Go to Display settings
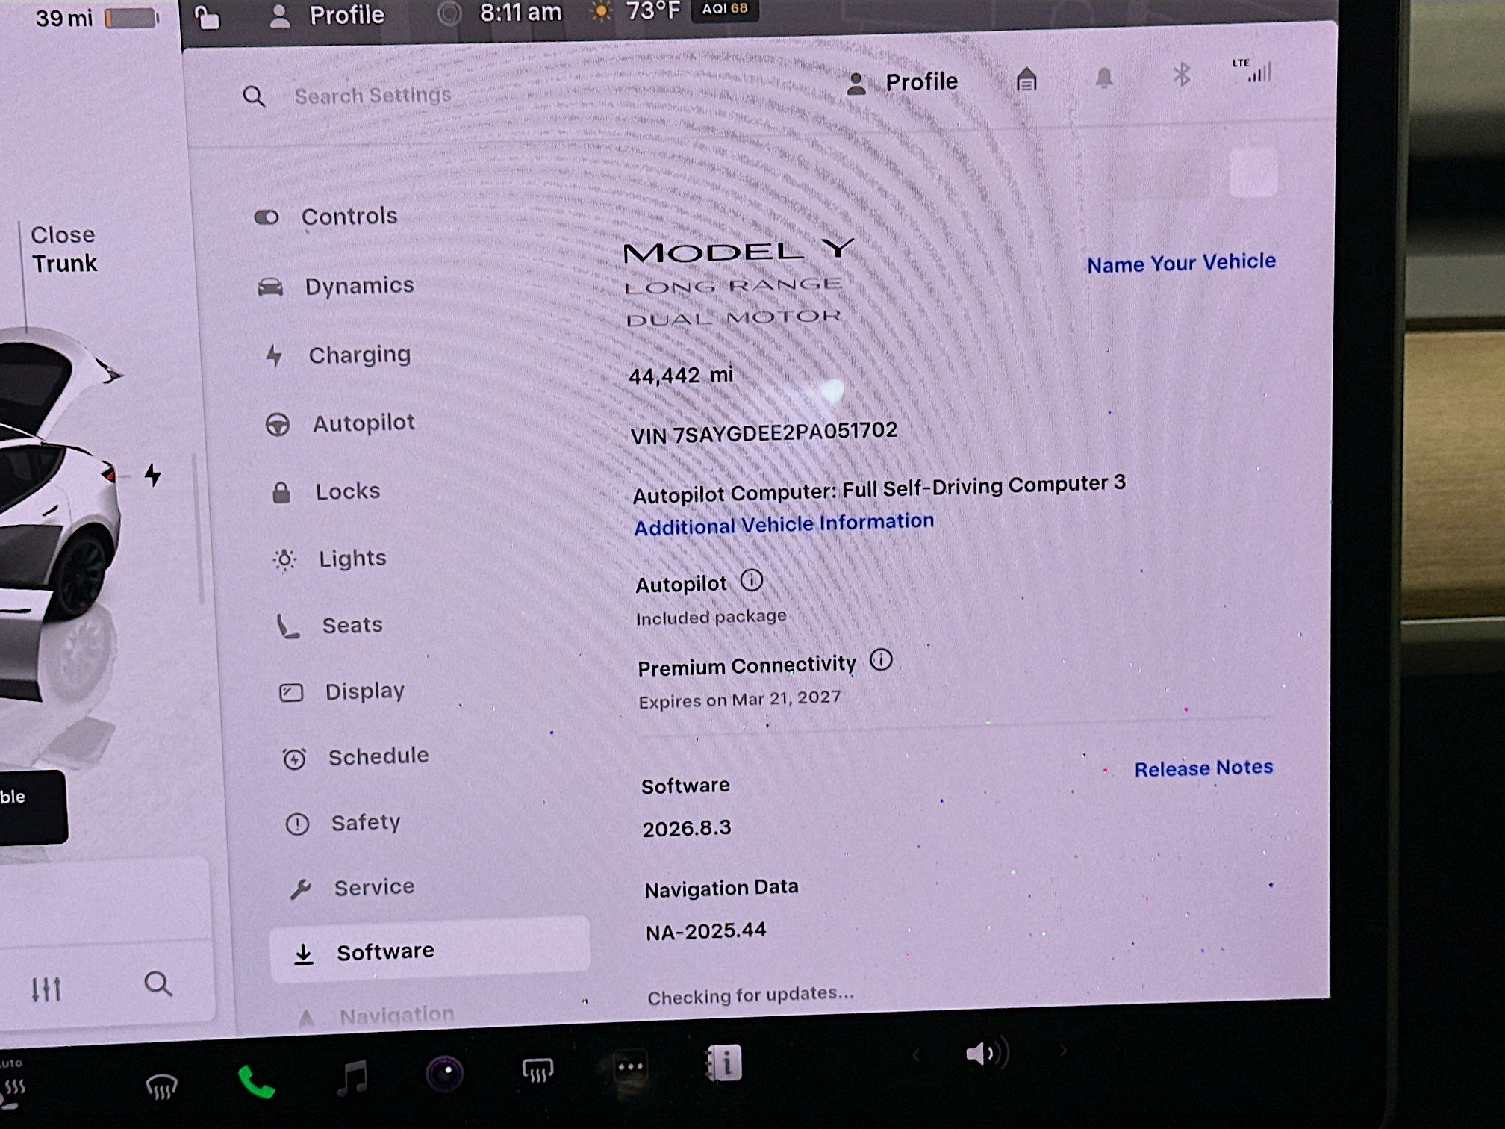Viewport: 1505px width, 1129px height. [x=342, y=692]
